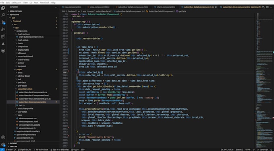
Task: Click the split editor icon at top right
Action: pos(268,7)
